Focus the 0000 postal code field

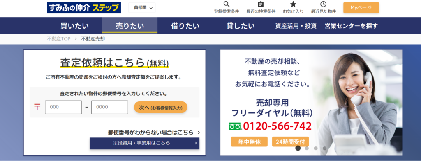point(109,107)
